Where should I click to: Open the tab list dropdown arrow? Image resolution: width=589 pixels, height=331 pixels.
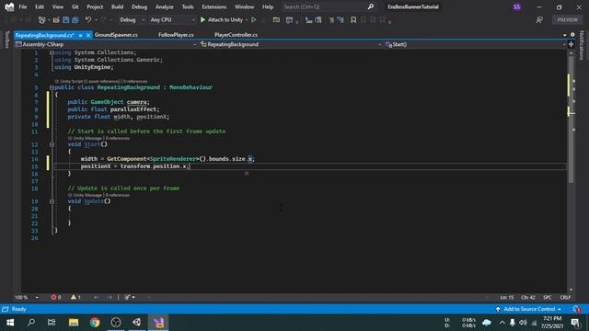point(564,35)
